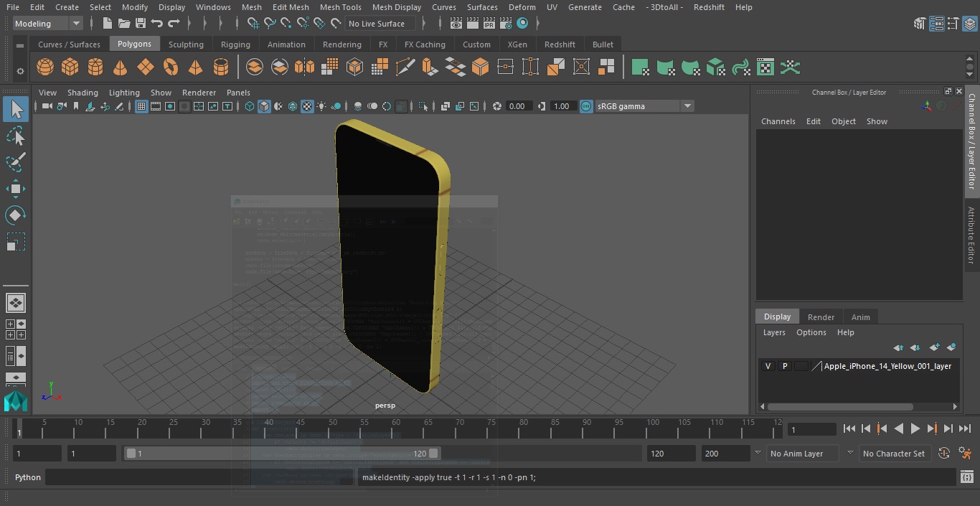Click the Python command language label
980x506 pixels.
coord(28,477)
